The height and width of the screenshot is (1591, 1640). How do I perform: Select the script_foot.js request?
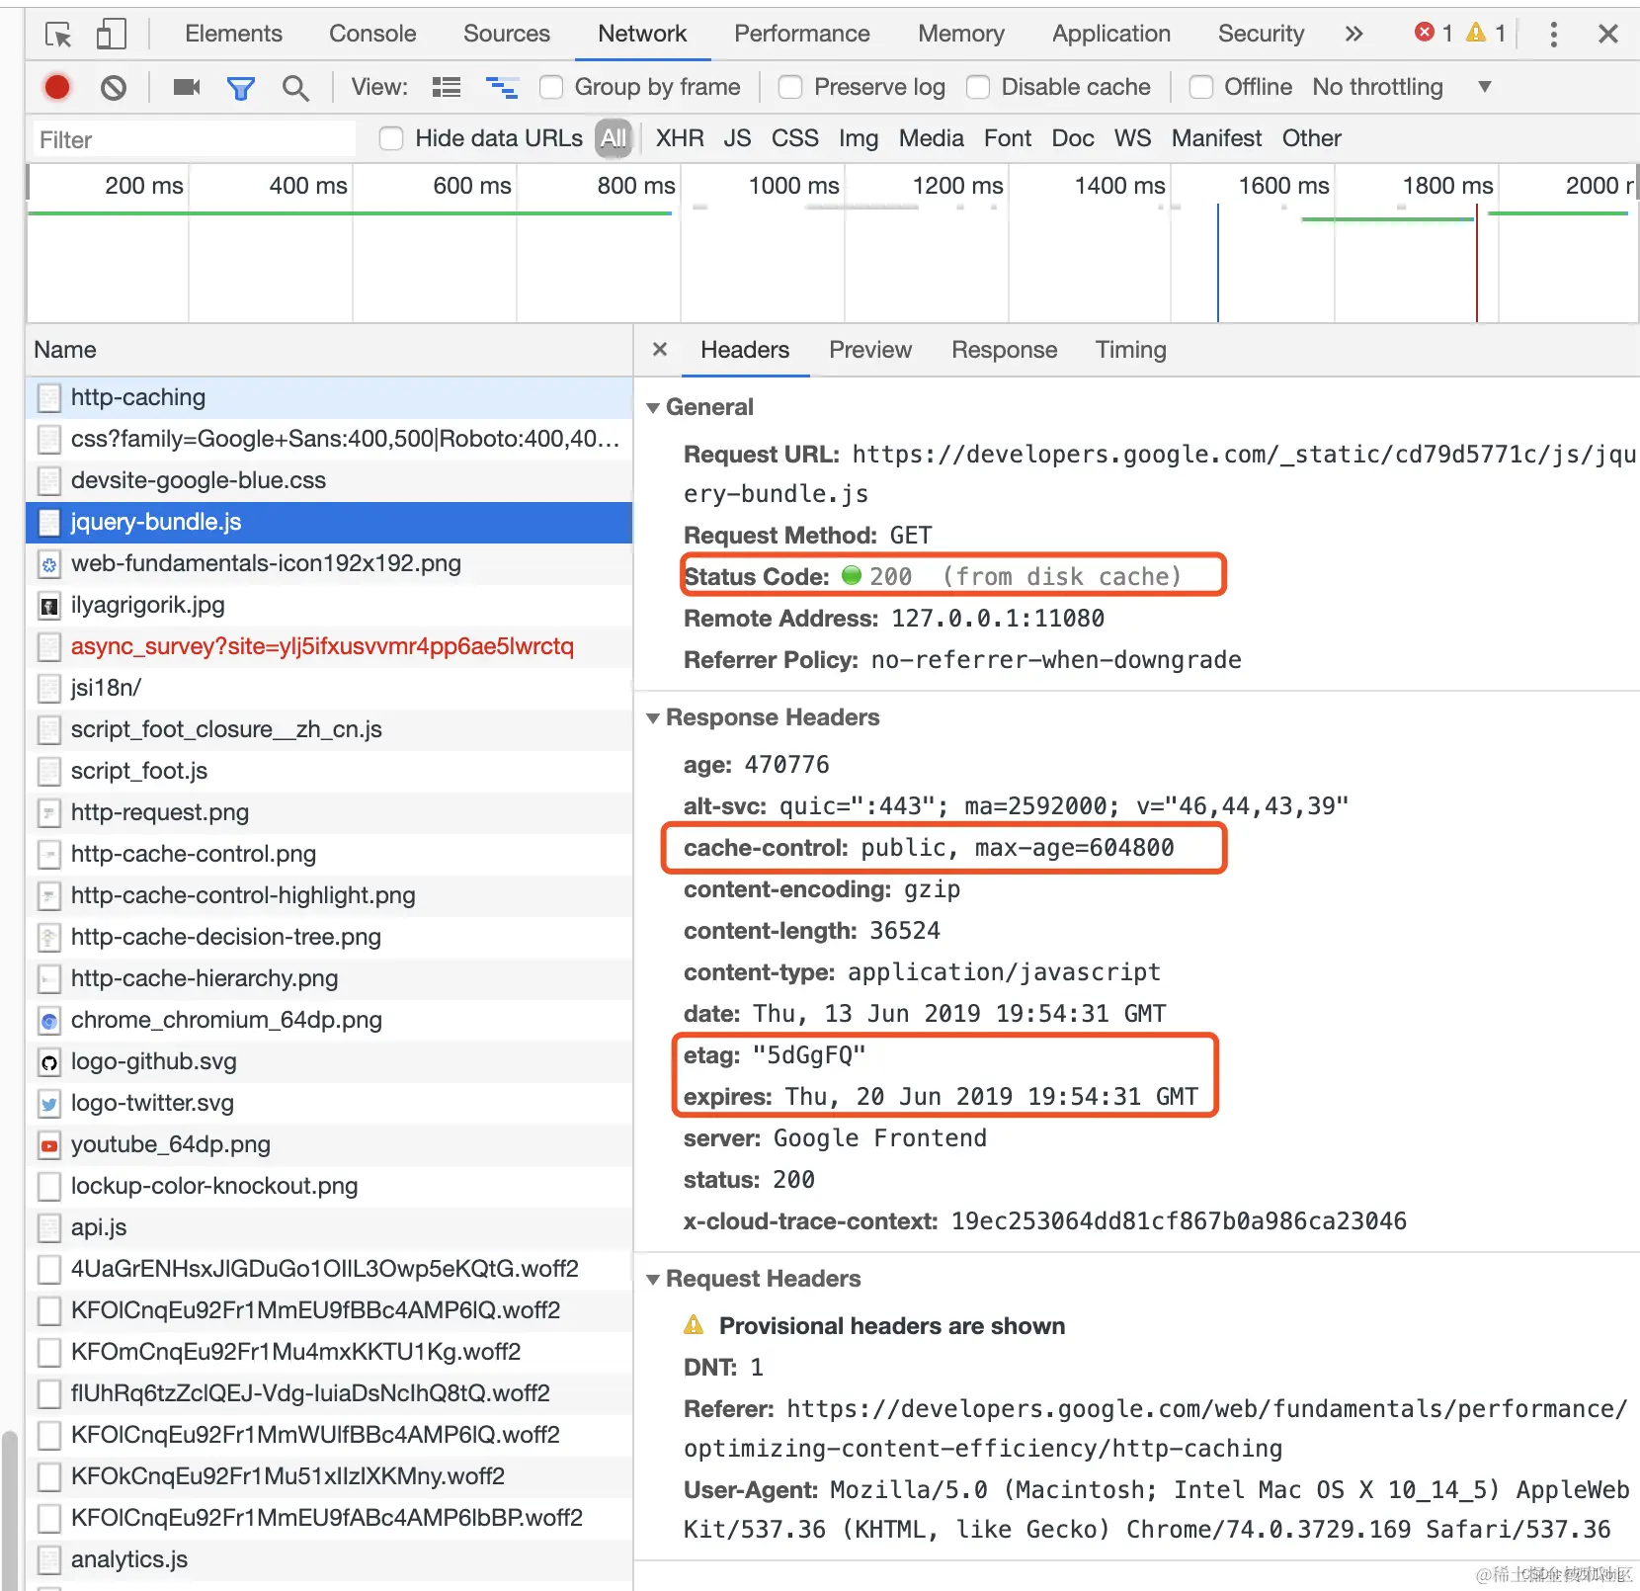[329, 772]
